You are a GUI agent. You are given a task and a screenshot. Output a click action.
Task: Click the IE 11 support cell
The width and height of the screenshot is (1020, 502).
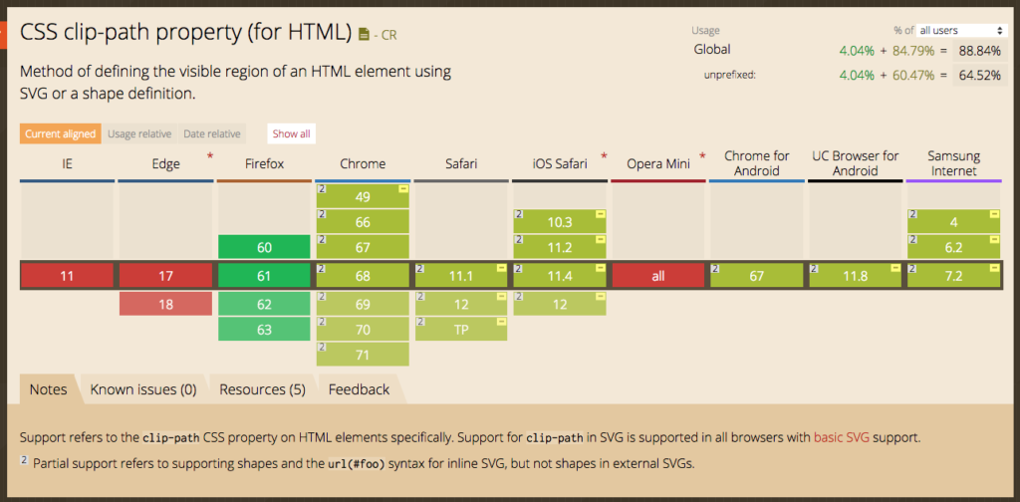[67, 276]
